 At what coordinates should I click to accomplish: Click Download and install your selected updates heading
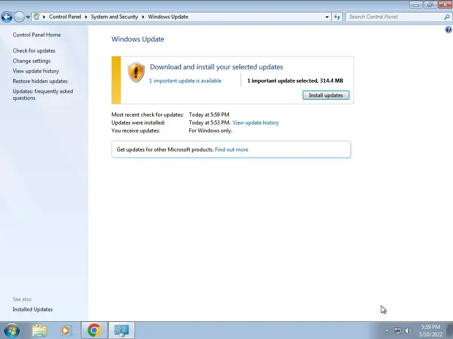[x=216, y=67]
